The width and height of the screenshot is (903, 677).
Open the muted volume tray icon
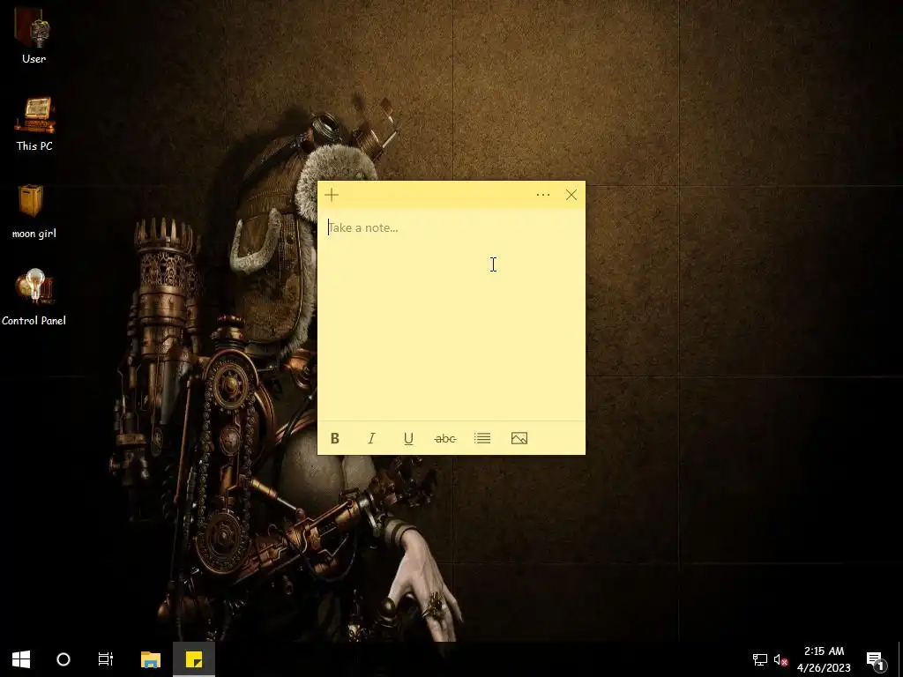pyautogui.click(x=780, y=659)
